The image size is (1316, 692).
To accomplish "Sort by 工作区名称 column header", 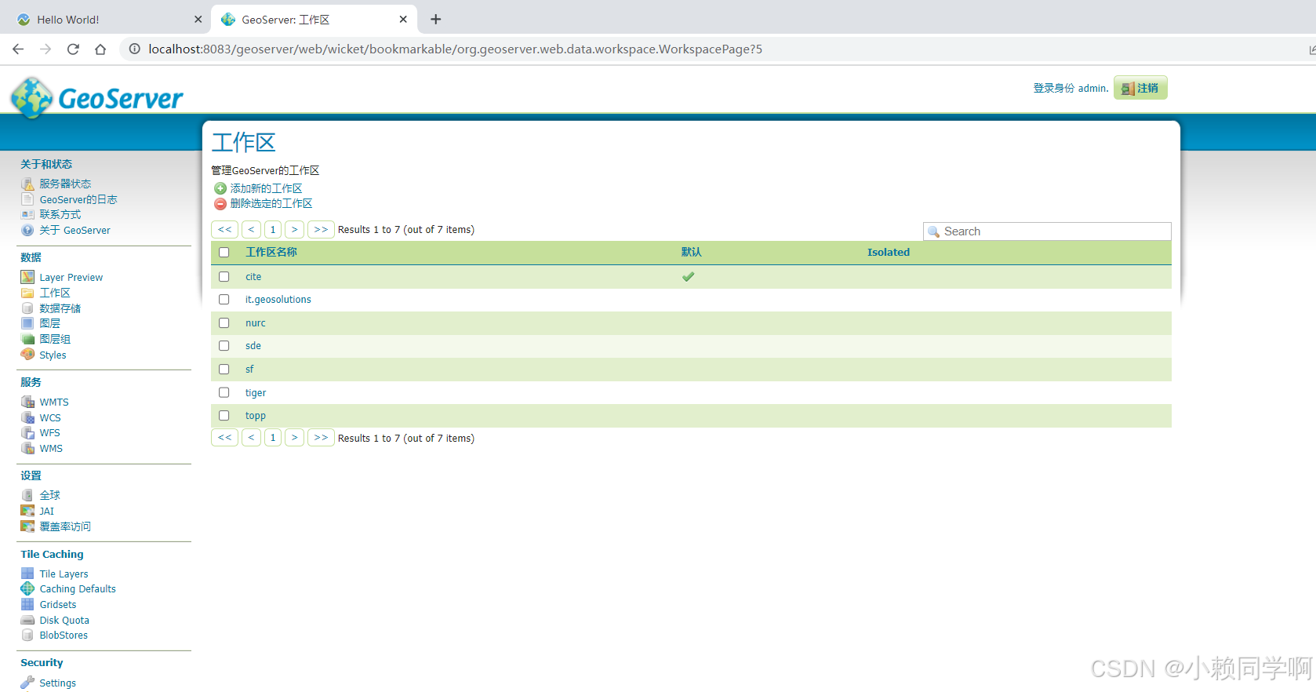I will (271, 253).
